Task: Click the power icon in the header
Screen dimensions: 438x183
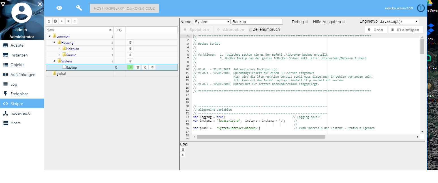Action: (x=421, y=8)
